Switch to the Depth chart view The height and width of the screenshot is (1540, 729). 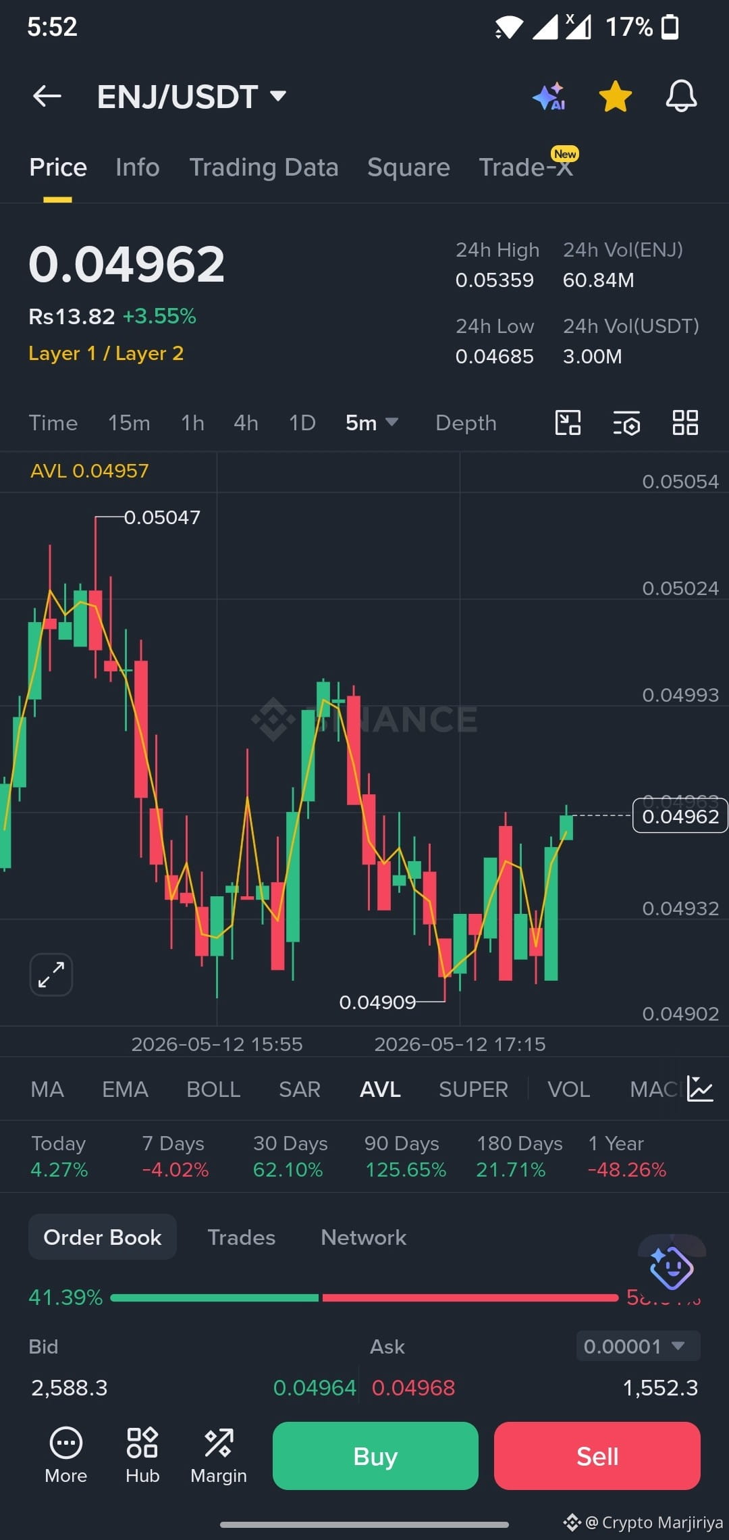coord(466,423)
